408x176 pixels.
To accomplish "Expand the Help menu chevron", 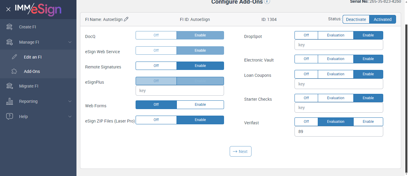I will click(70, 117).
